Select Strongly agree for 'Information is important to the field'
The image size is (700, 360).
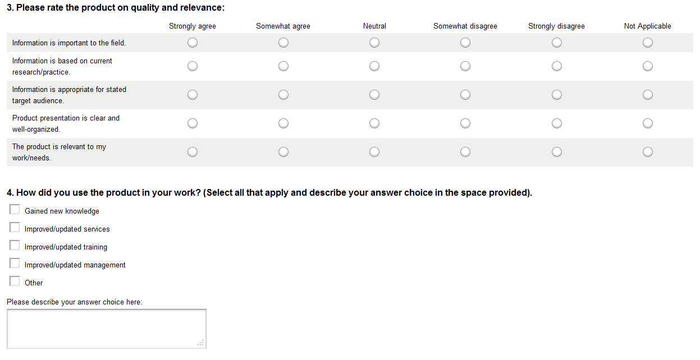(193, 43)
